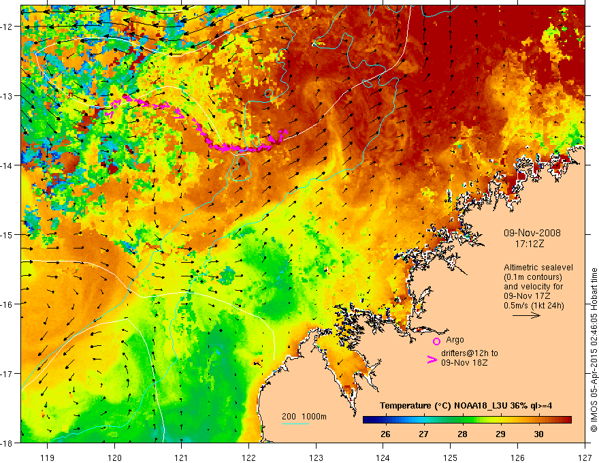Click the colorbar tick label 26
Viewport: 599px width, 463px height.
(x=385, y=434)
